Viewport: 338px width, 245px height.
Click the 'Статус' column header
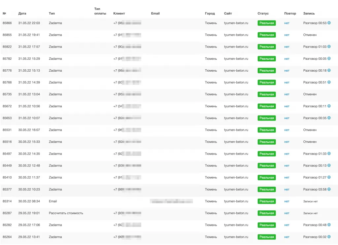click(x=263, y=14)
